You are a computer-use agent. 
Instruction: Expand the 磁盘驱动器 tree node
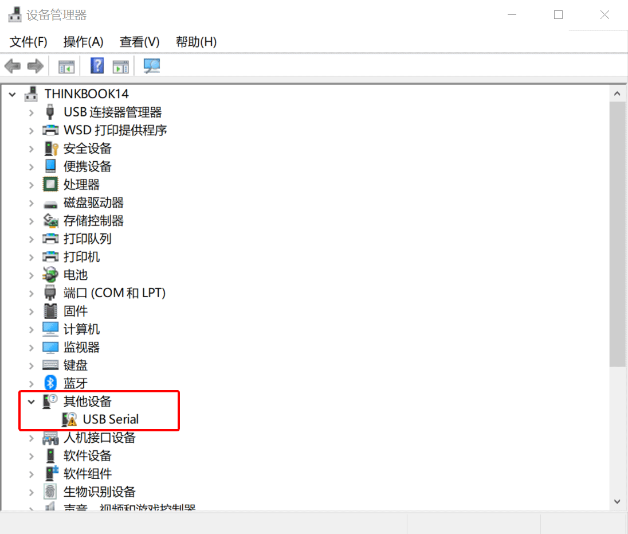pos(32,202)
